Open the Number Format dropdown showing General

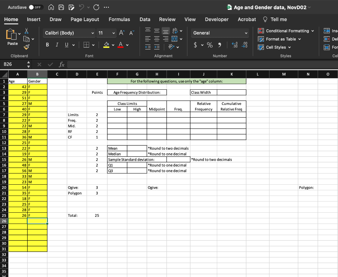(220, 33)
